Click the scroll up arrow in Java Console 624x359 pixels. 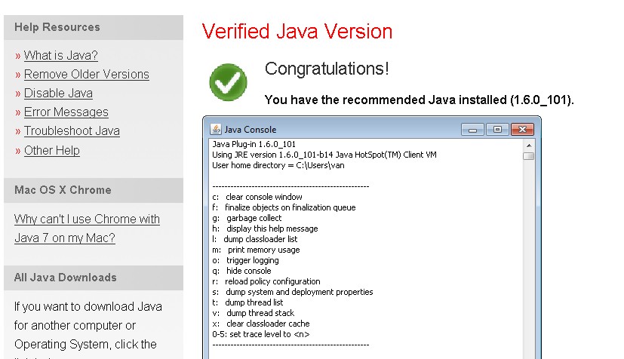529,145
